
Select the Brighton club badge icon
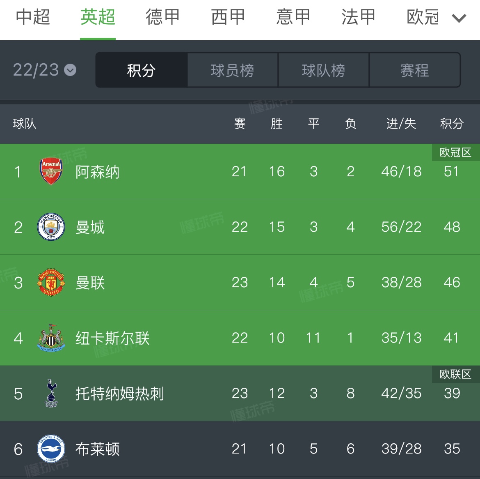click(50, 449)
